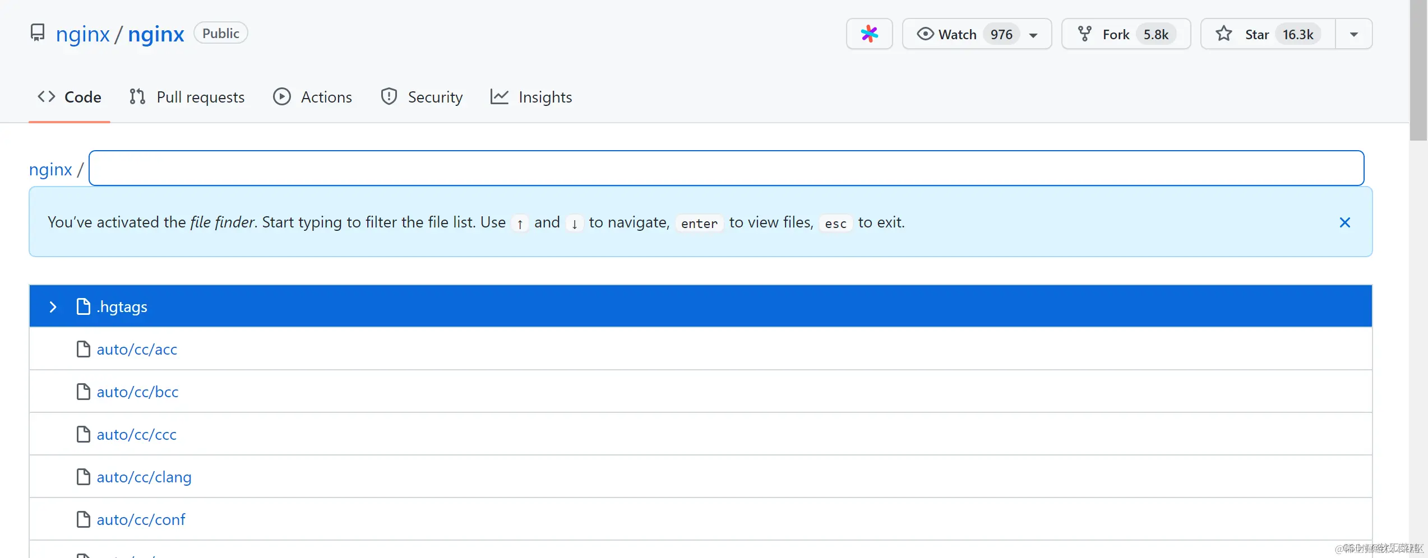Viewport: 1428px width, 558px height.
Task: Switch to the Code tab
Action: [70, 97]
